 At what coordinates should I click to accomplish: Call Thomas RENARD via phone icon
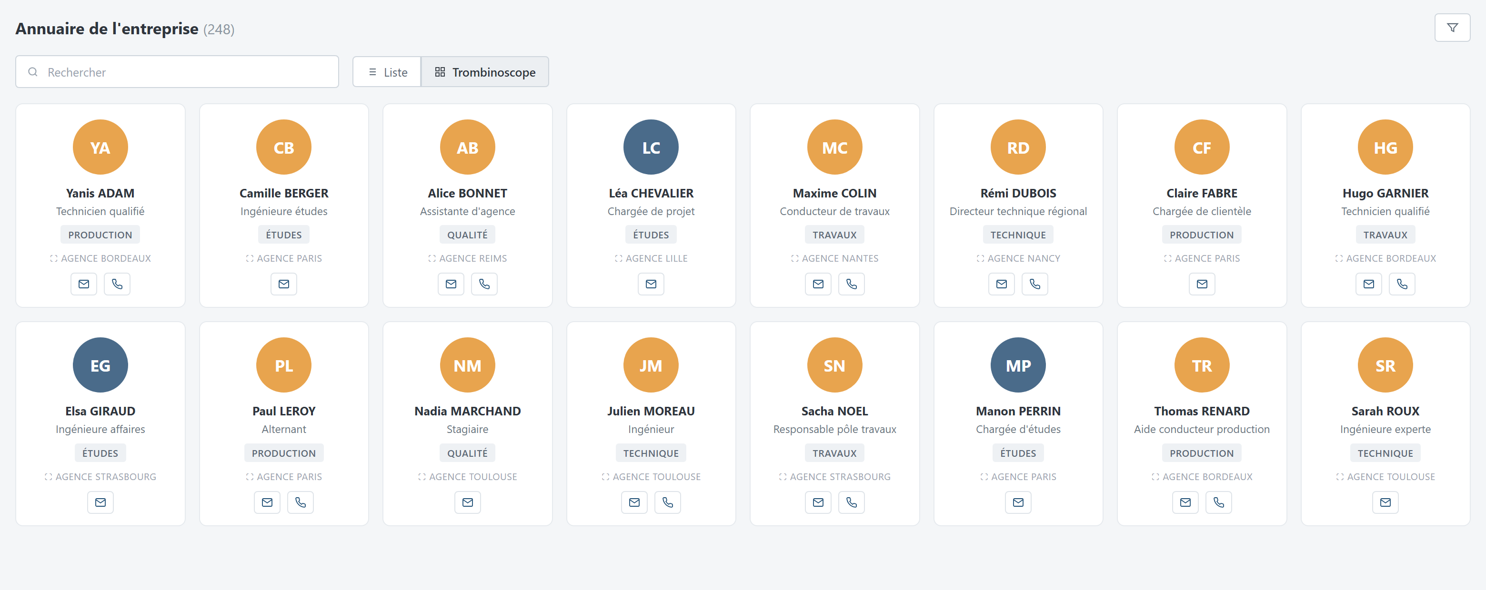click(x=1219, y=502)
